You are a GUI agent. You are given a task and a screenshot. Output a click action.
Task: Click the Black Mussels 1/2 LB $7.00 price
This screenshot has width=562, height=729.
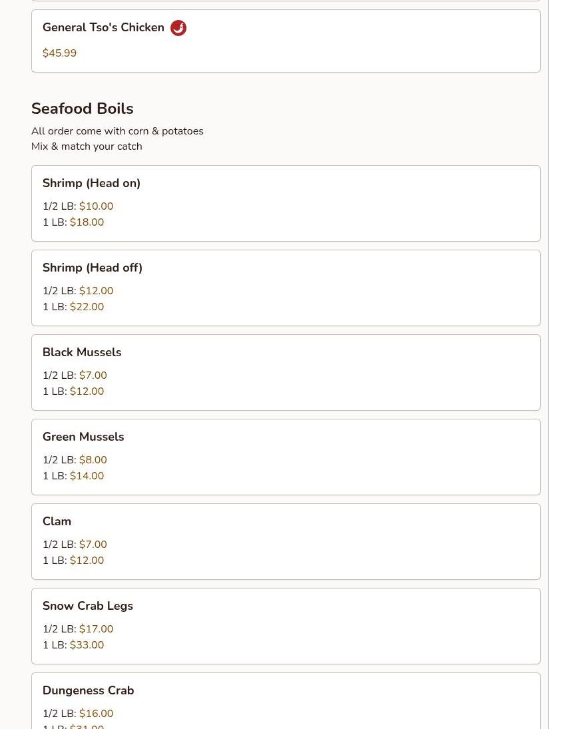coord(93,375)
